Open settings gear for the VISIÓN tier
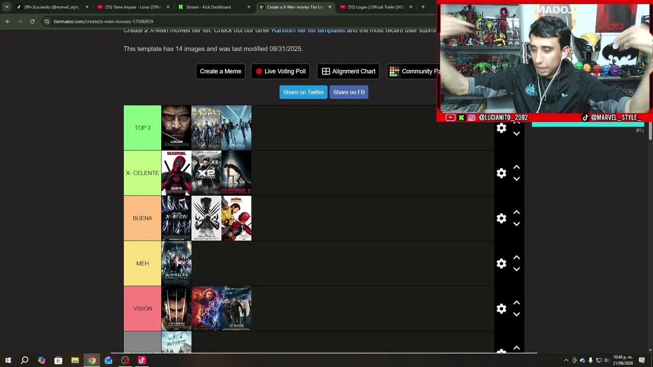The height and width of the screenshot is (367, 653). pos(501,309)
